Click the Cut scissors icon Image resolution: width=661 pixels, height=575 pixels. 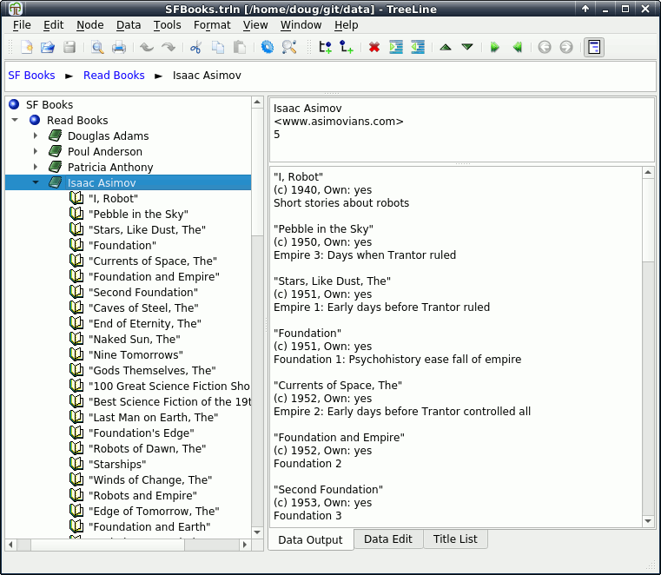coord(195,47)
